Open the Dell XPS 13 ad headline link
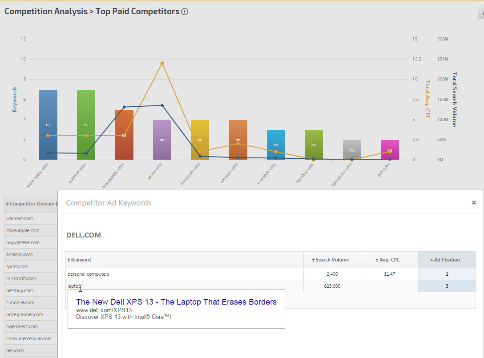484x358 pixels. (x=176, y=302)
